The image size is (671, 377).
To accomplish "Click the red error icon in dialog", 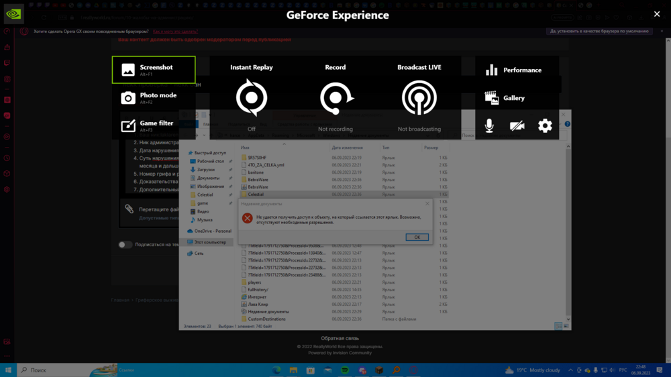I will (247, 218).
